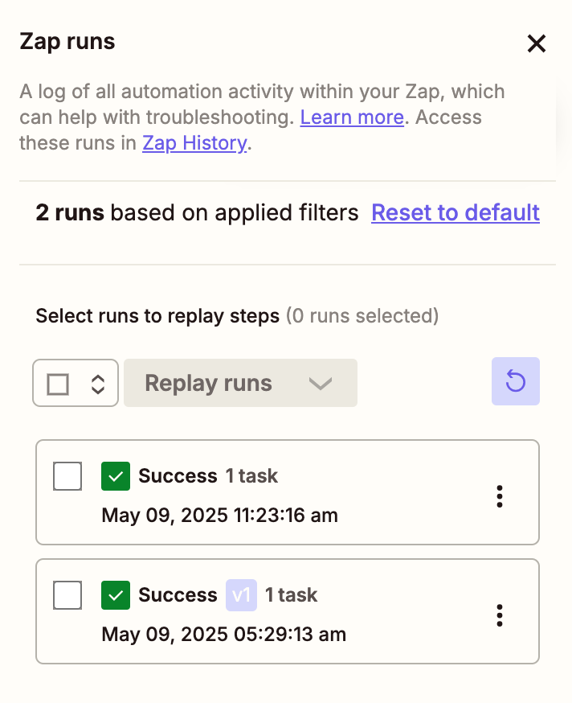Select the 11:23:16 am run checkbox
Image resolution: width=572 pixels, height=703 pixels.
point(67,476)
